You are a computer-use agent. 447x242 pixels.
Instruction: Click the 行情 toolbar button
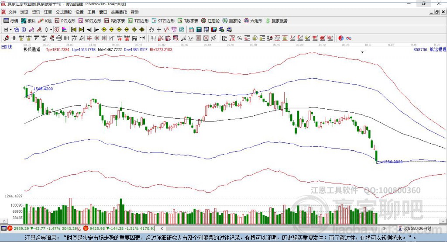(11, 21)
